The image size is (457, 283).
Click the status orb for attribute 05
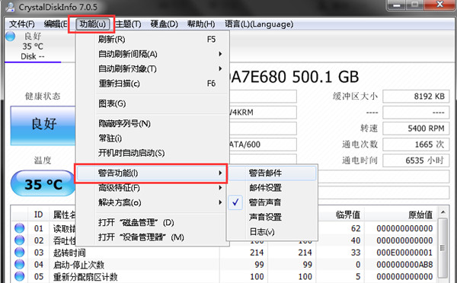(x=20, y=276)
